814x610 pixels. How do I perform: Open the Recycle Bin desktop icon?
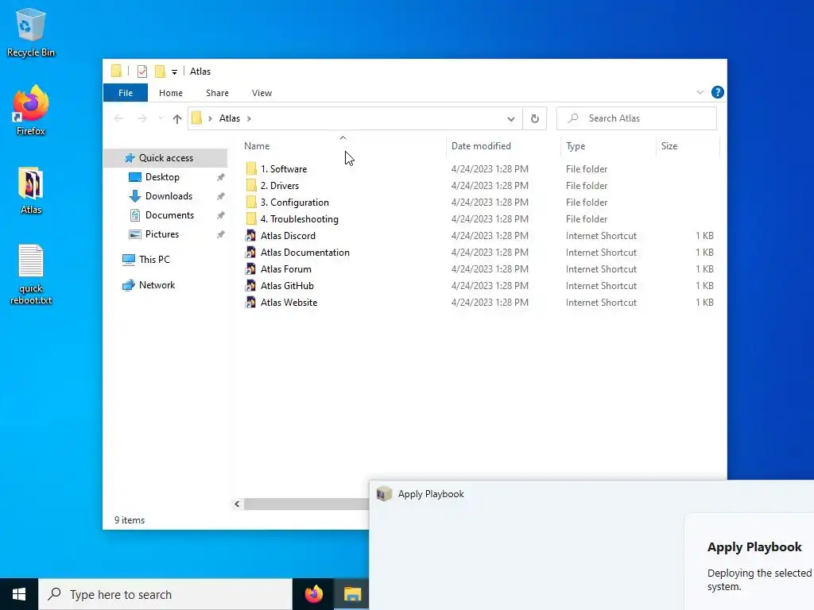pos(31,33)
